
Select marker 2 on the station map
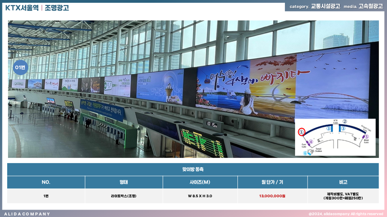345,121
